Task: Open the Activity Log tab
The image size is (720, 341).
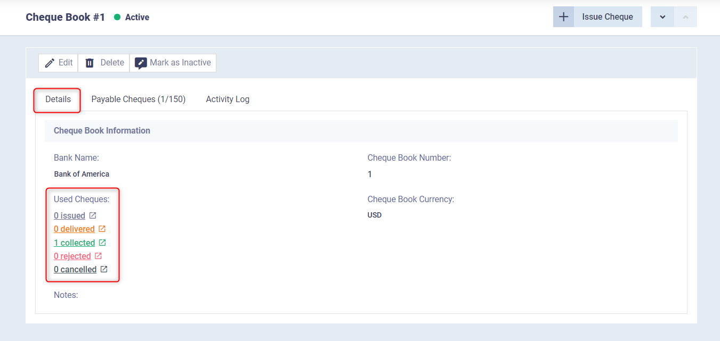Action: 228,99
